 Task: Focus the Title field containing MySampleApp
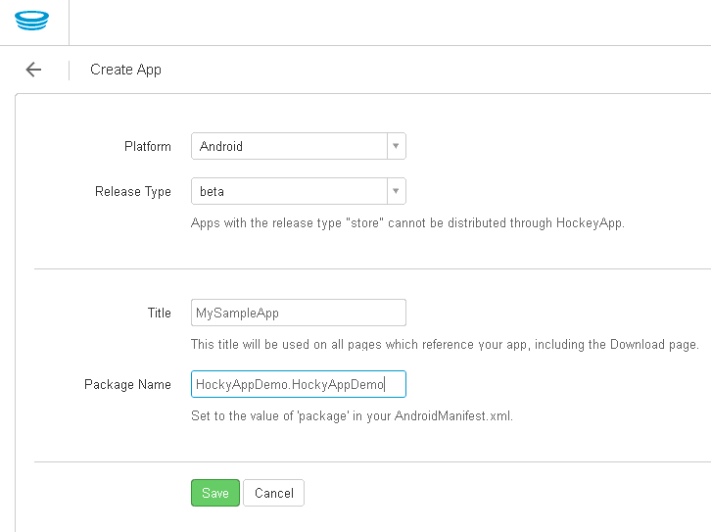click(x=299, y=313)
